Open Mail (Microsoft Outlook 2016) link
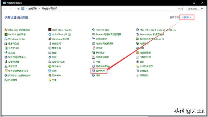 tap(158, 30)
